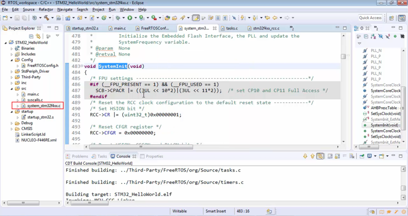
Task: Toggle Hide Non-Public Members green dot
Action: [x=395, y=36]
